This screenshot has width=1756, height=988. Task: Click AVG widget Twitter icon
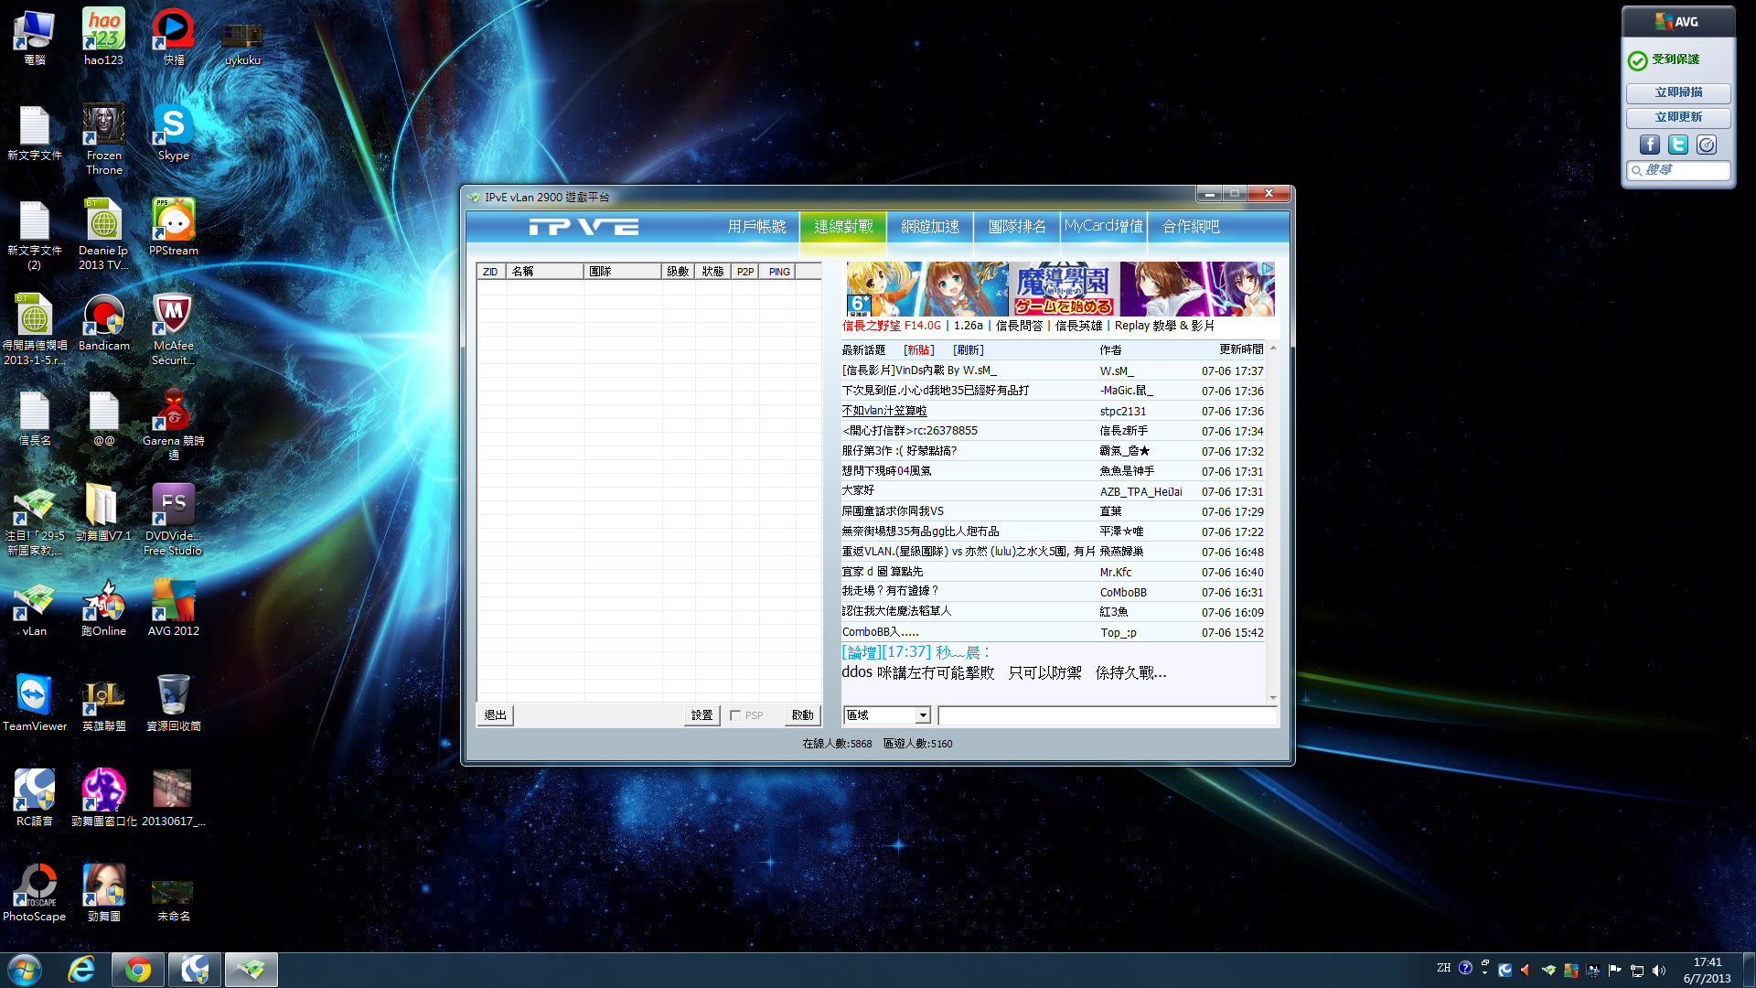point(1677,145)
